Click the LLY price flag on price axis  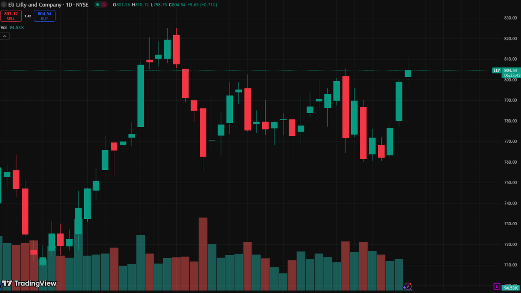(x=496, y=70)
